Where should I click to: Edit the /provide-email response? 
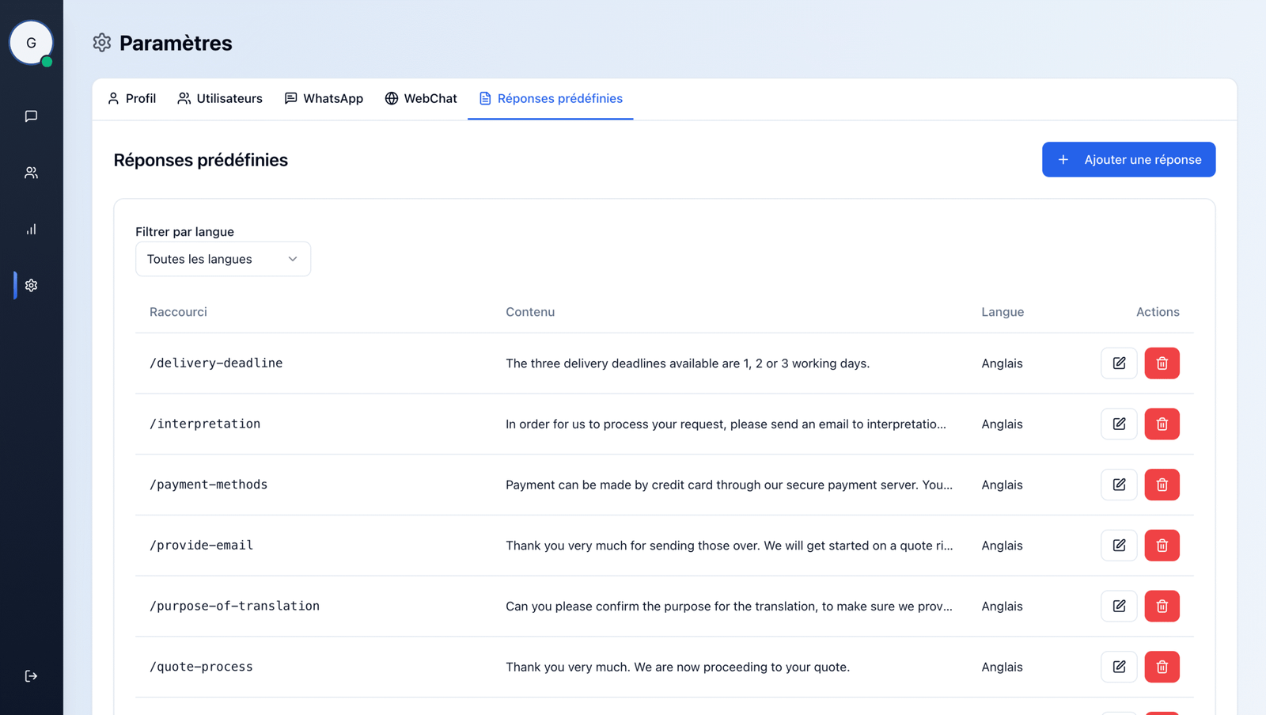1118,545
